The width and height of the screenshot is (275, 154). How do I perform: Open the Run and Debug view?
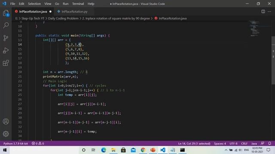click(x=6, y=50)
